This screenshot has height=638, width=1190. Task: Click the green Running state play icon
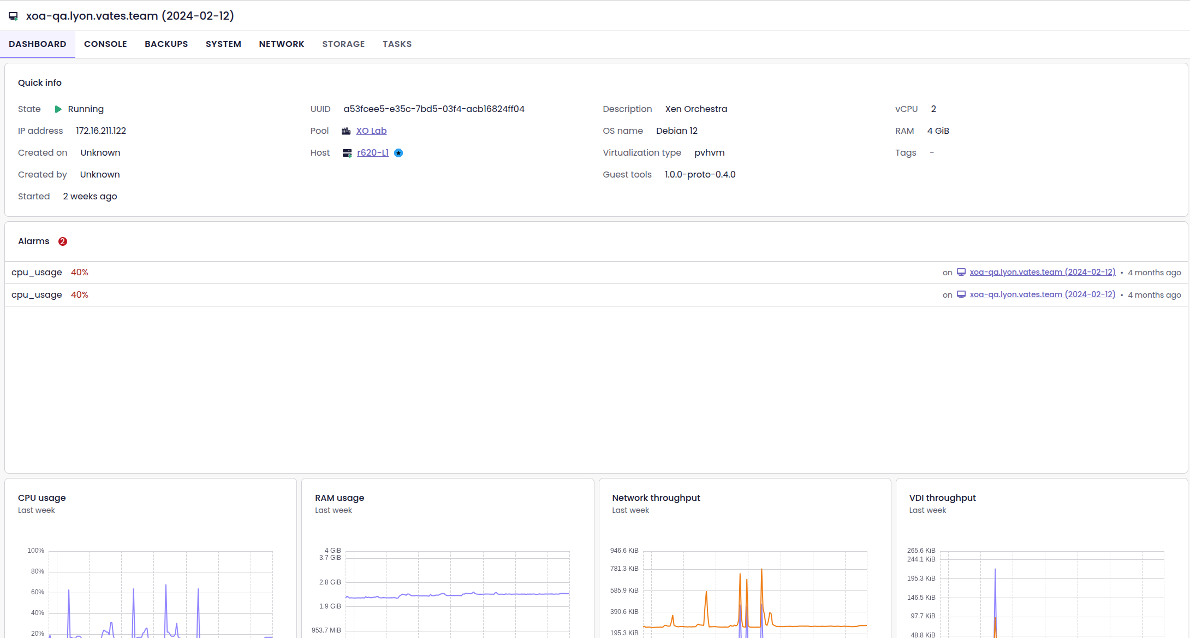58,109
